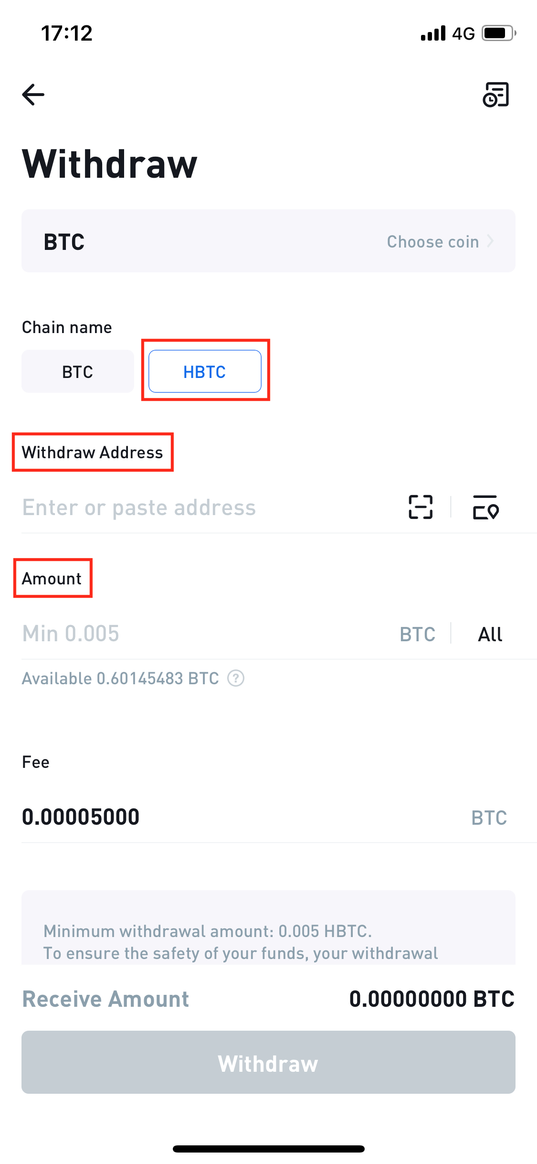Select the BTC chain option

[x=78, y=371]
